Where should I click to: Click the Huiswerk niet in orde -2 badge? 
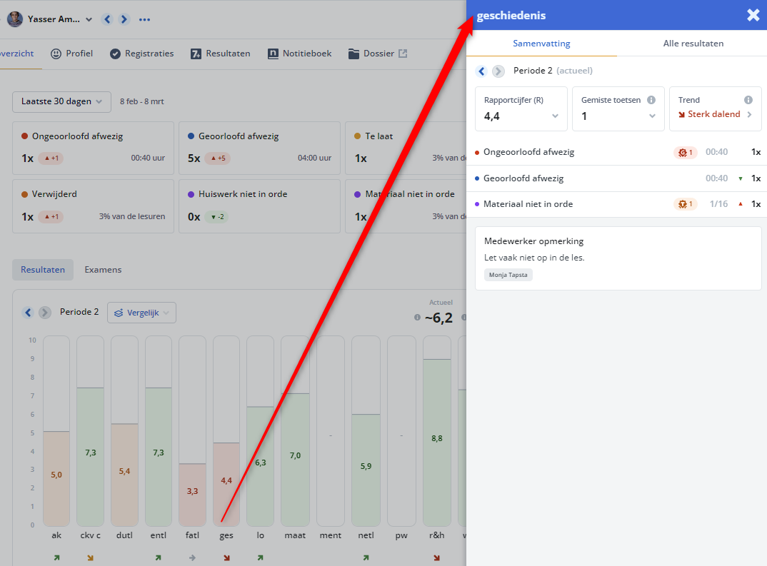217,216
